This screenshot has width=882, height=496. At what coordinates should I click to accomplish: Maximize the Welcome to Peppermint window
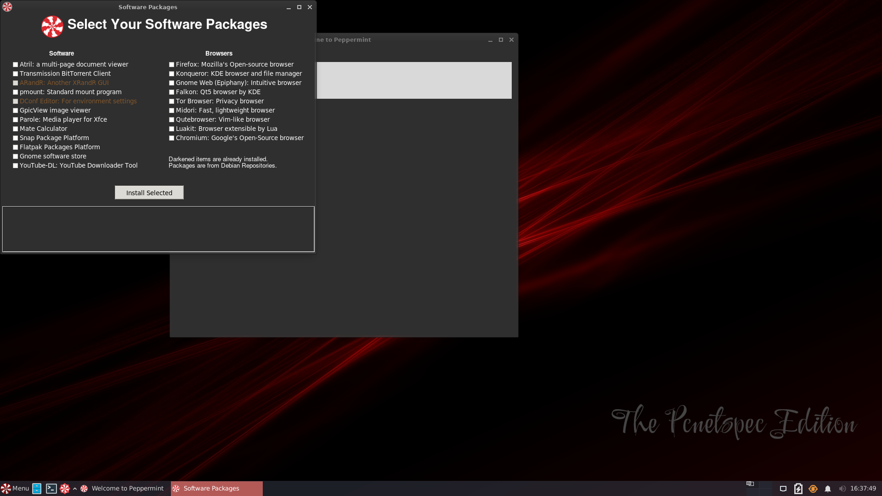point(501,40)
